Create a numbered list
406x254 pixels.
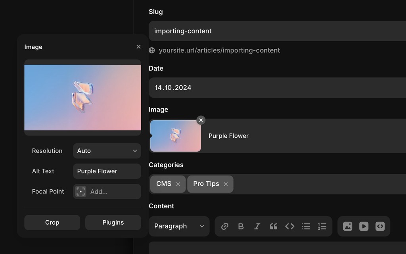click(322, 226)
